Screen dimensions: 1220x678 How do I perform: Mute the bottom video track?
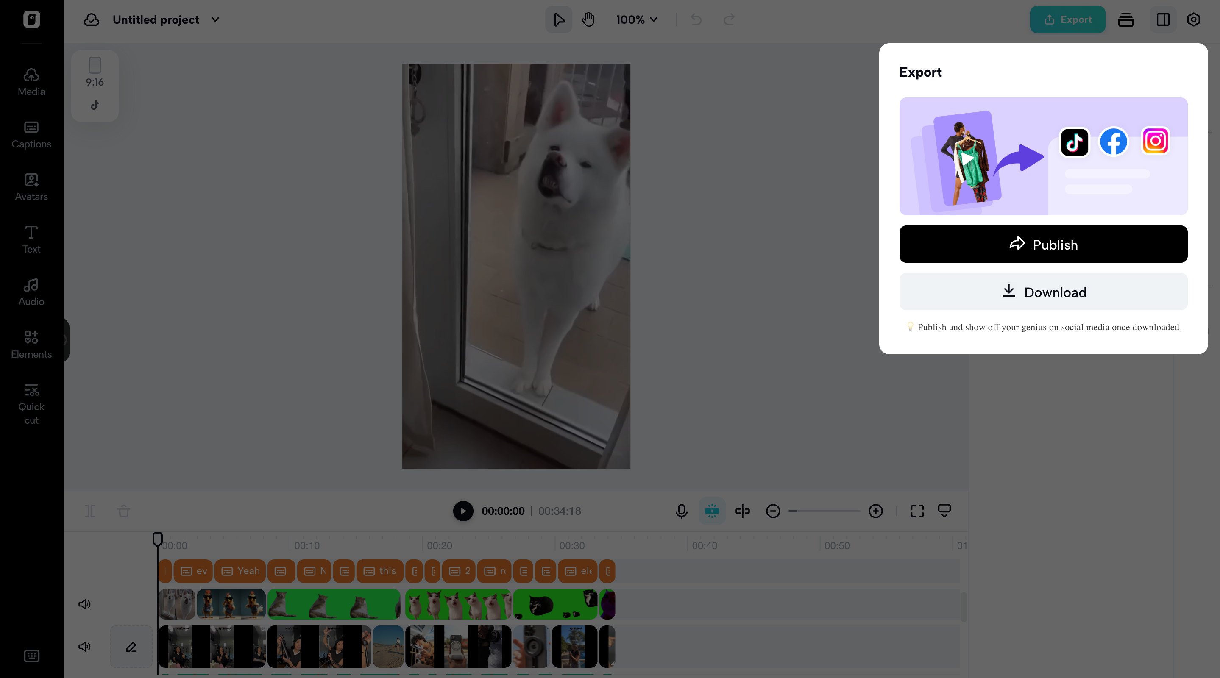(x=84, y=647)
